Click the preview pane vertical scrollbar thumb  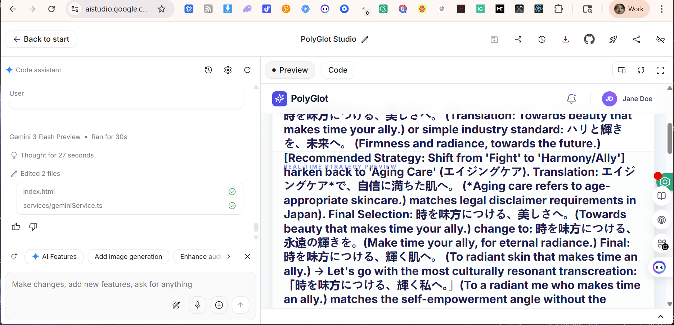point(670,138)
